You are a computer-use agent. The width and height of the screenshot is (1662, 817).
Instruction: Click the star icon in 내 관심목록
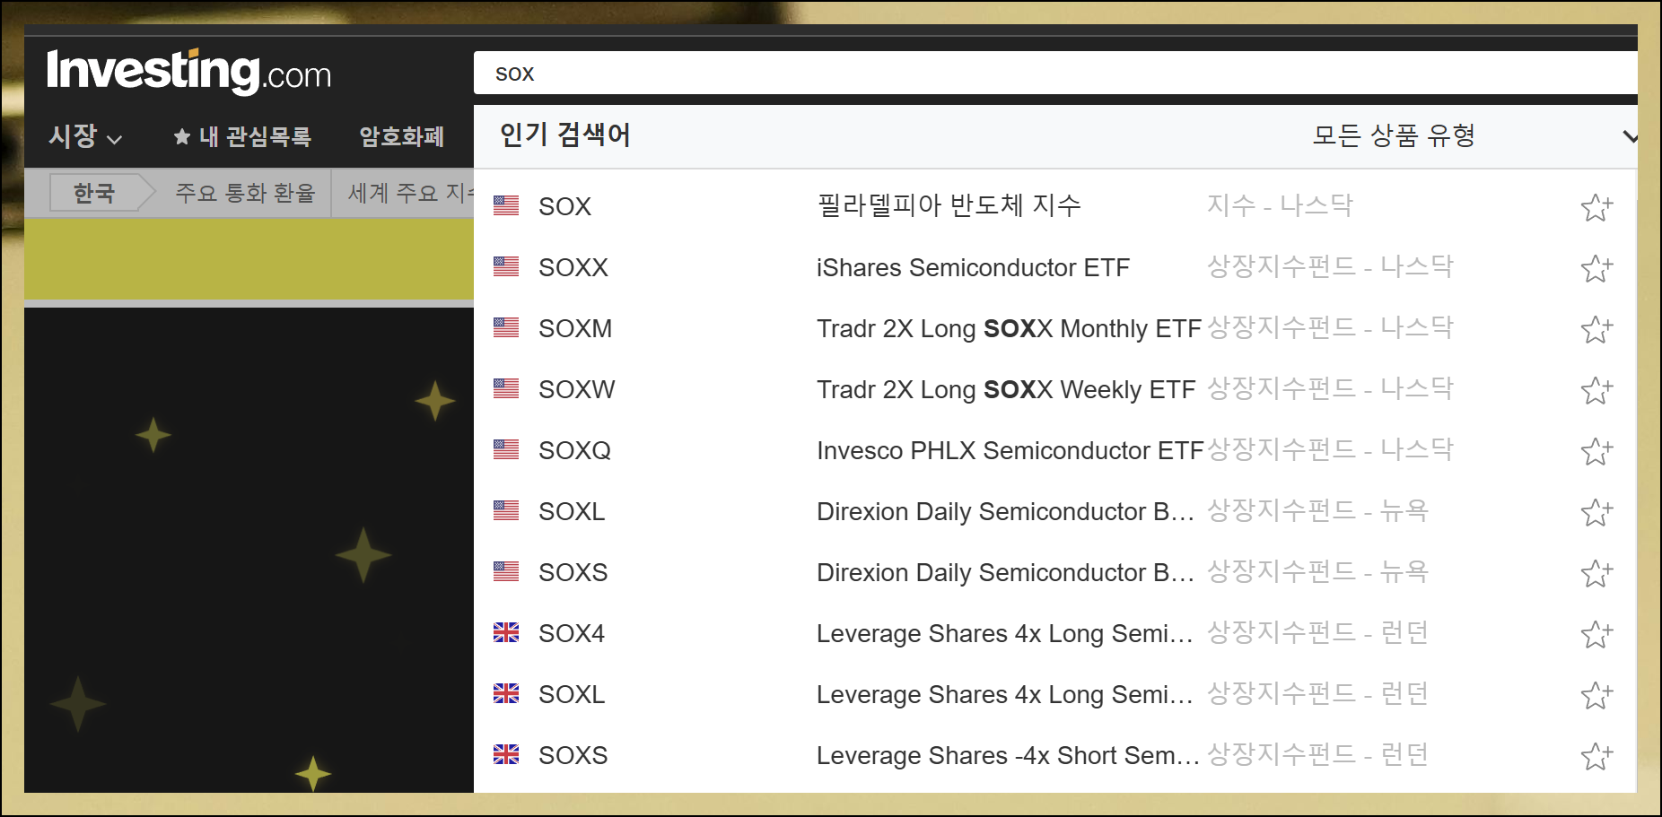(182, 136)
